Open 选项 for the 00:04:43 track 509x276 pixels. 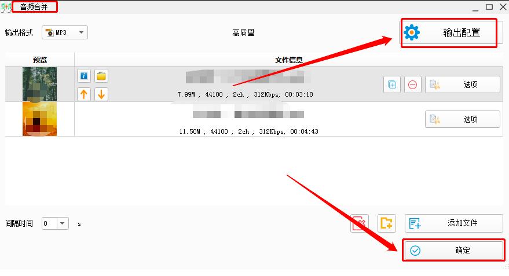coord(462,119)
